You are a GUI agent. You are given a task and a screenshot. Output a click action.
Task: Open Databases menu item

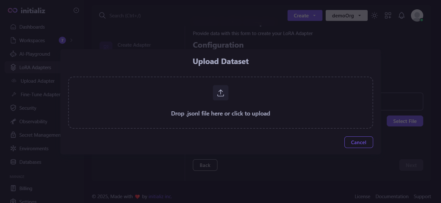[30, 162]
